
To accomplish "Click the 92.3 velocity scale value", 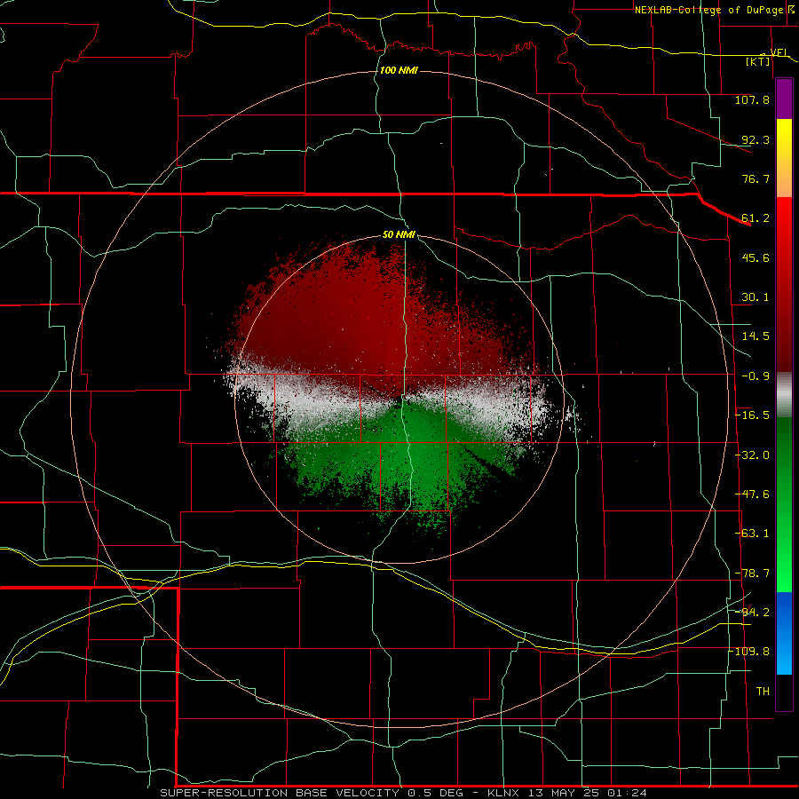I will tap(755, 139).
